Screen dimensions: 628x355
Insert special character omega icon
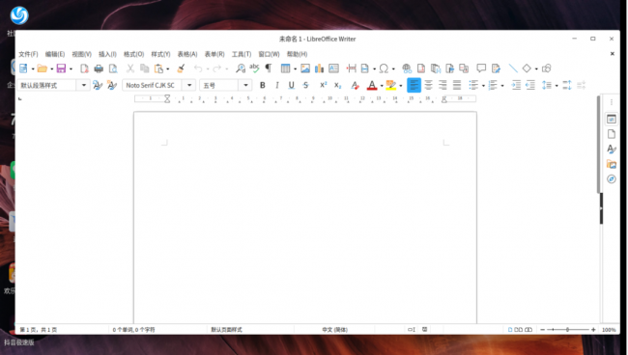coord(384,68)
